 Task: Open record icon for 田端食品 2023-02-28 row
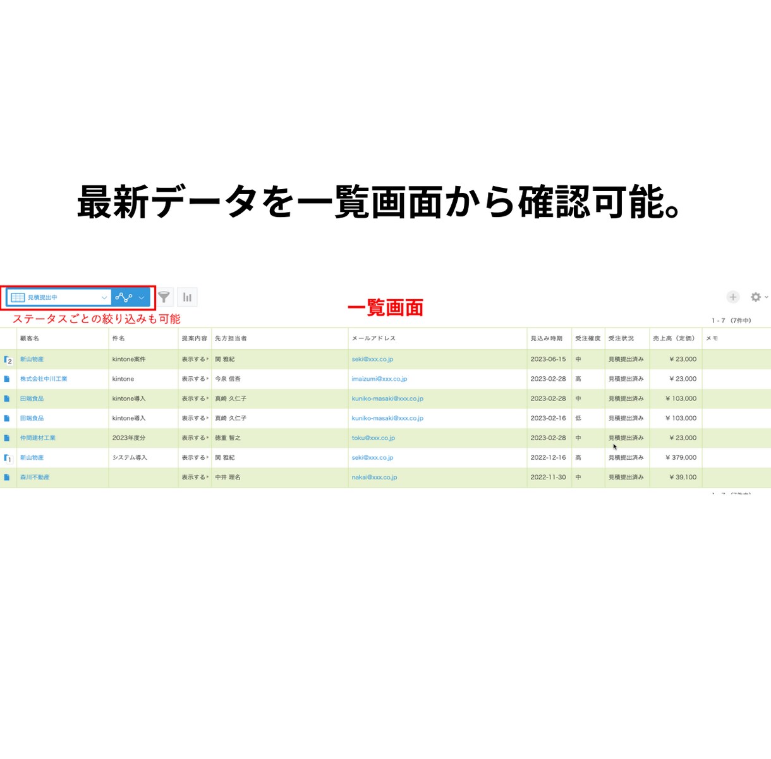(x=7, y=398)
